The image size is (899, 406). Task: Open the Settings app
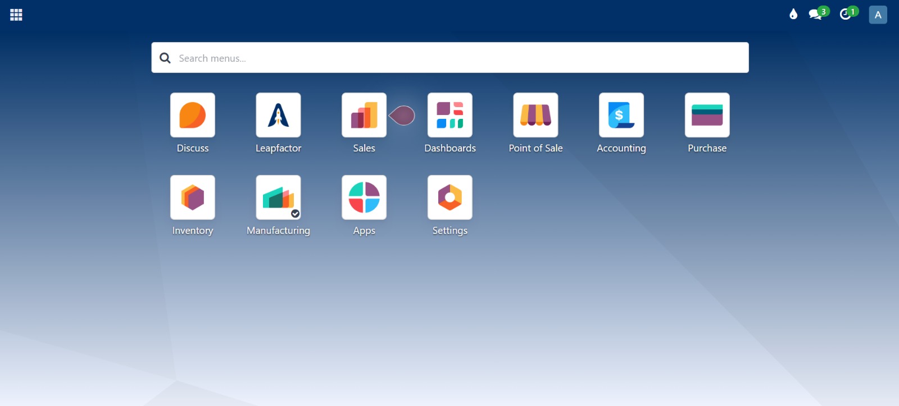tap(450, 197)
